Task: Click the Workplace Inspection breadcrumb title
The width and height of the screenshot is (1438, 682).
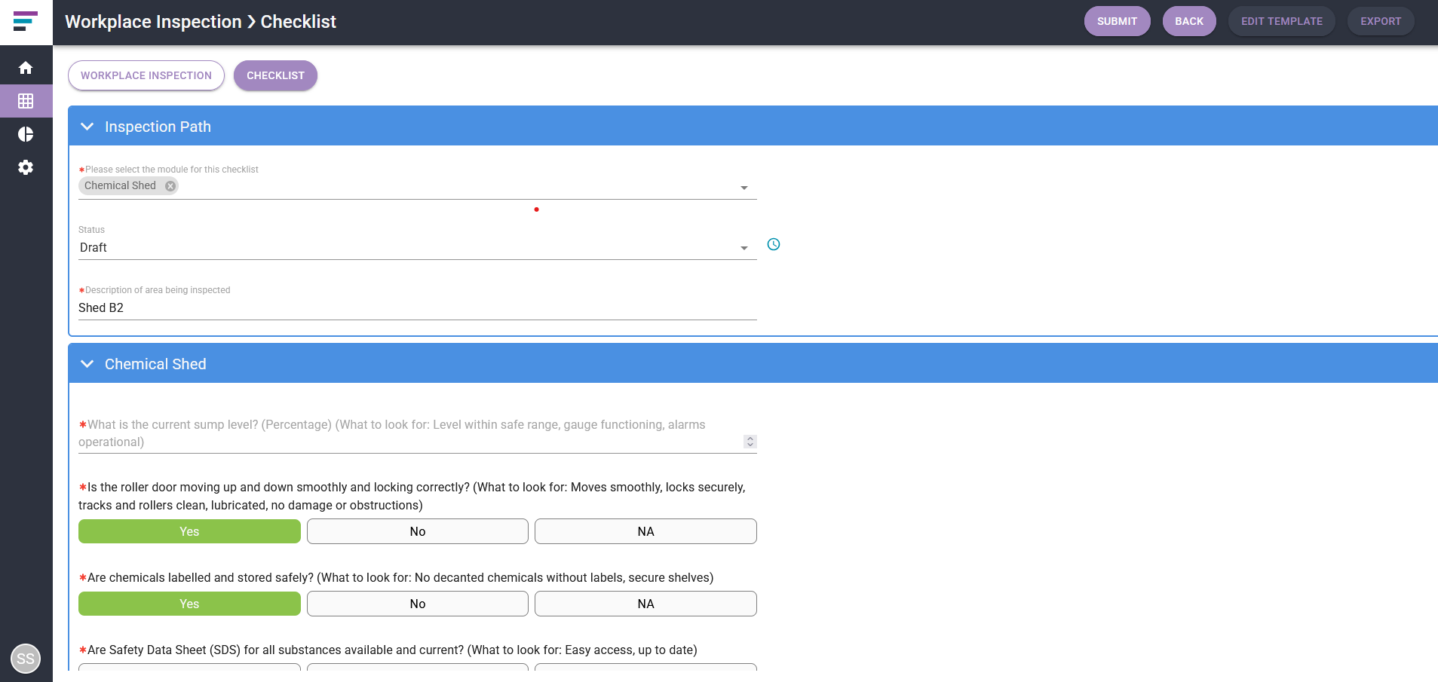Action: (x=153, y=22)
